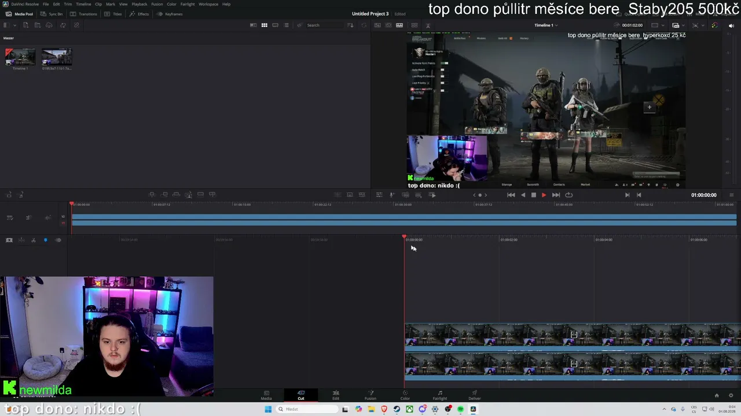Click the viewer timecode 00:01:02:00
Viewport: 741px width, 416px height.
[632, 25]
